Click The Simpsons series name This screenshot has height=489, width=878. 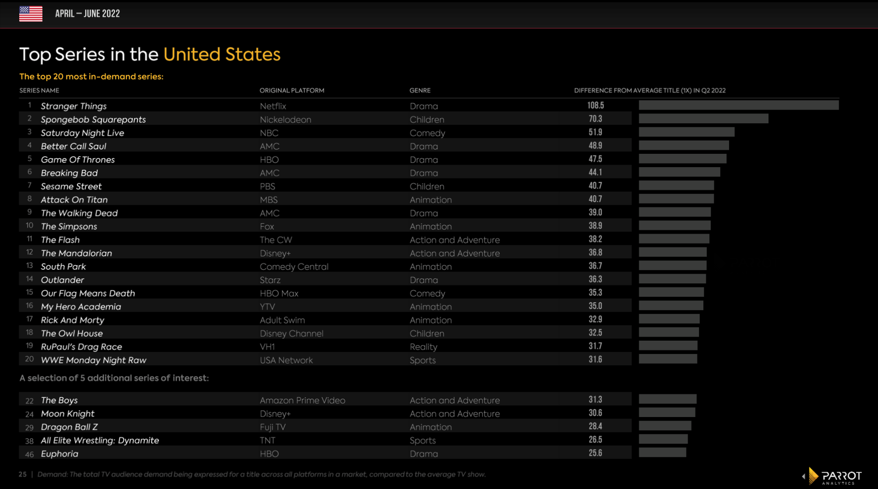(x=69, y=226)
